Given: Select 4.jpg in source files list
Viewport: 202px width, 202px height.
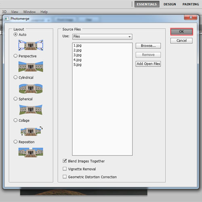Looking at the screenshot, I should coord(78,60).
